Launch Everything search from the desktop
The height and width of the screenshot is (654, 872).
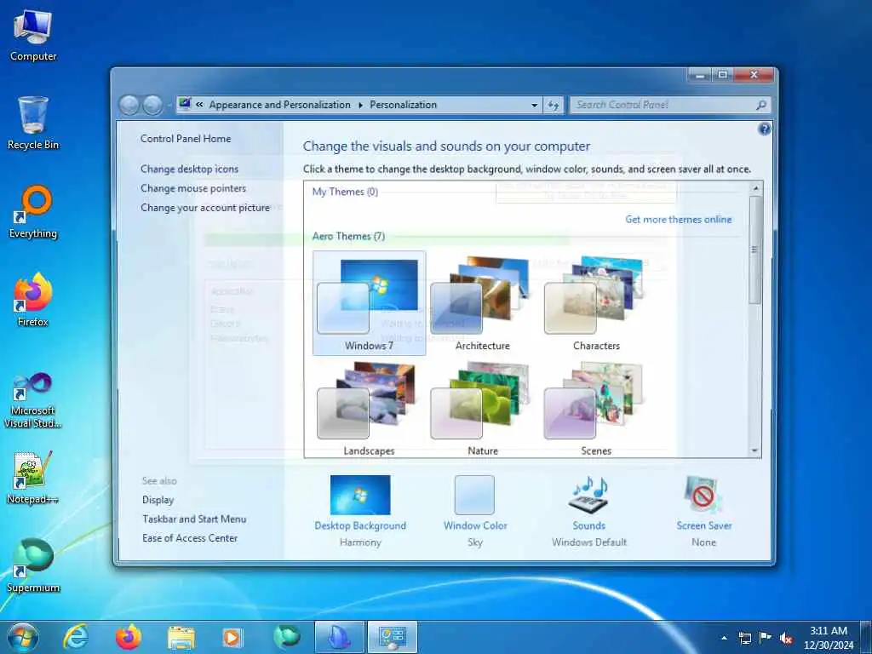point(33,212)
